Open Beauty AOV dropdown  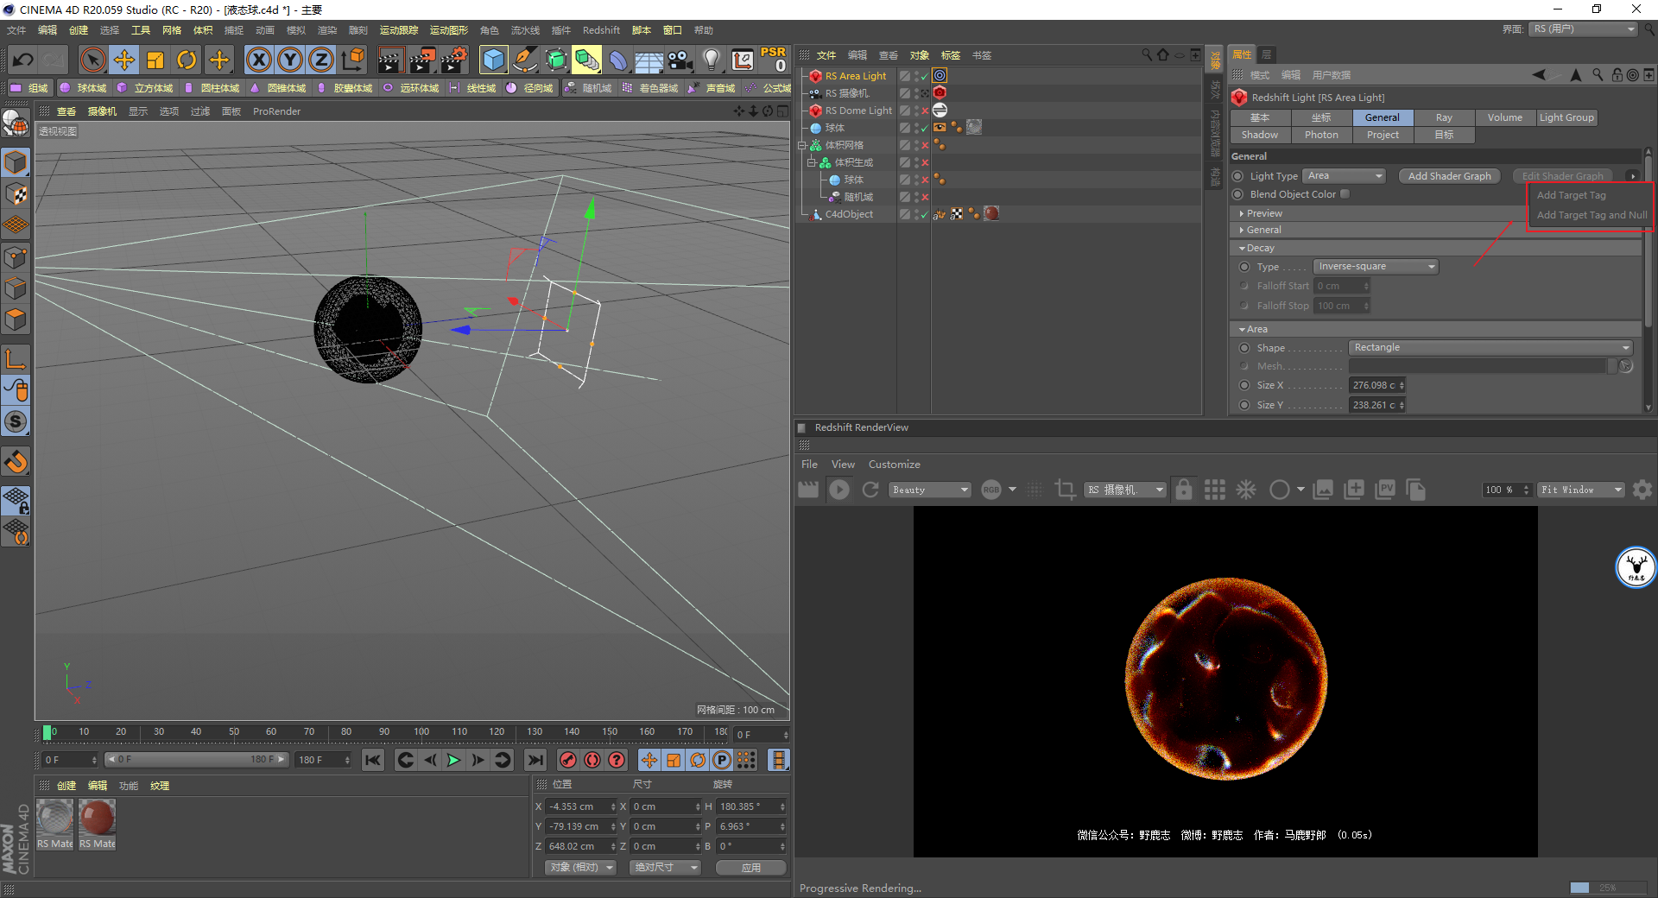point(930,490)
